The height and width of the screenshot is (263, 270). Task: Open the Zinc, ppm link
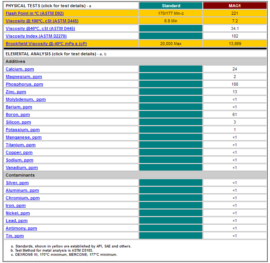click(x=16, y=92)
